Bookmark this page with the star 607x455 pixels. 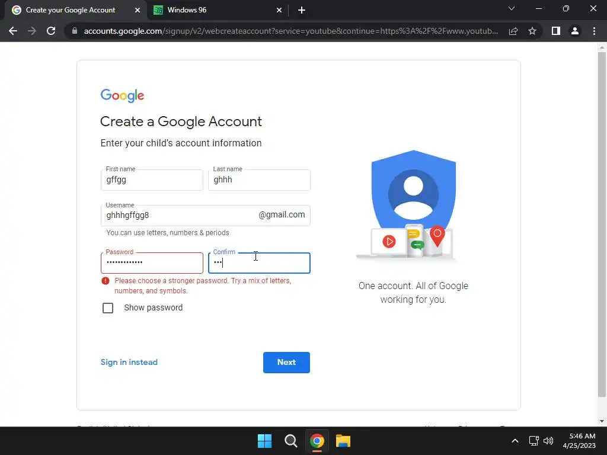pyautogui.click(x=532, y=31)
